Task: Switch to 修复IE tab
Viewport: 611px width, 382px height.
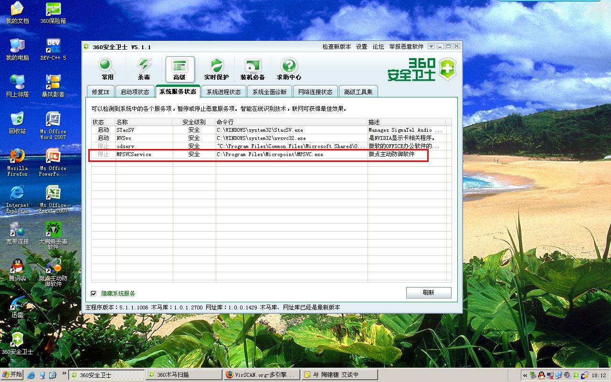Action: (101, 92)
